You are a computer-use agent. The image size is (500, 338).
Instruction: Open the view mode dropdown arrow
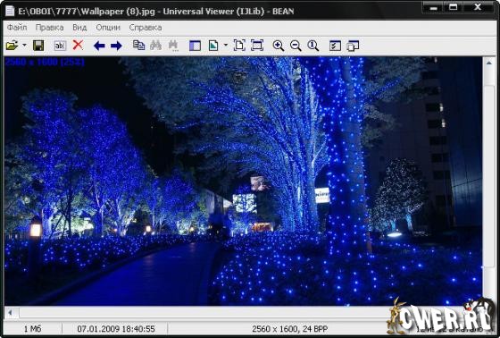pos(226,46)
